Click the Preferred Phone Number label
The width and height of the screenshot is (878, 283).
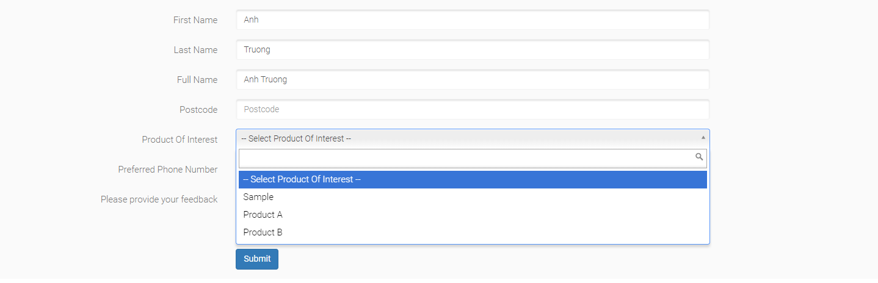(x=168, y=170)
